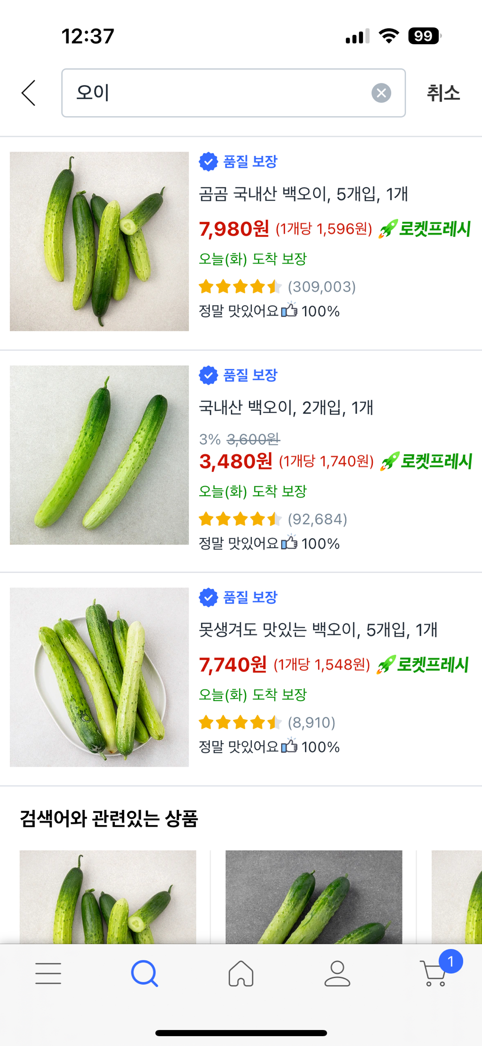
Task: Clear the search text with X icon
Action: (381, 93)
